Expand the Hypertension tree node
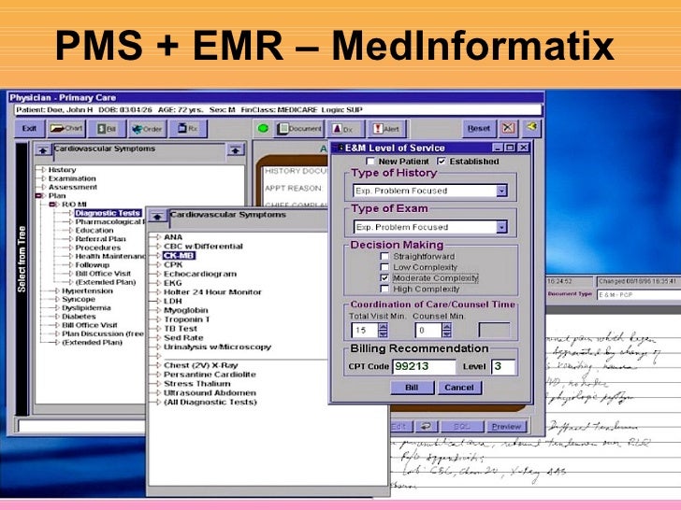 [57, 290]
